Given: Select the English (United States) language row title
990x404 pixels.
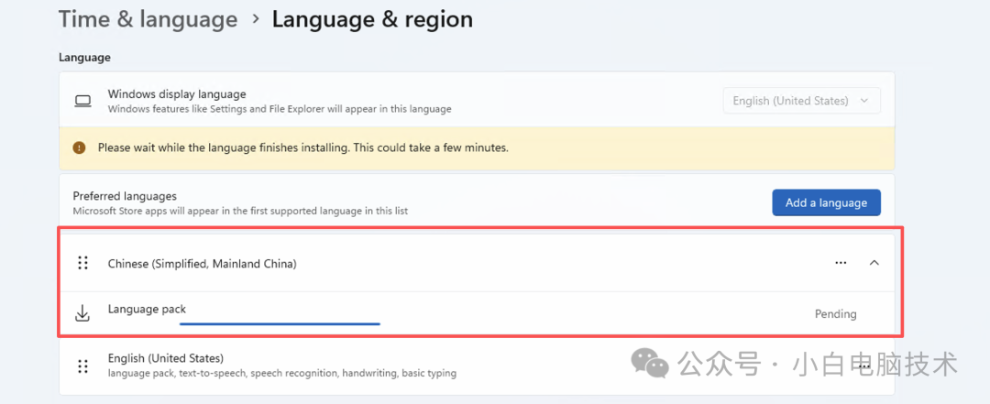Looking at the screenshot, I should tap(165, 358).
